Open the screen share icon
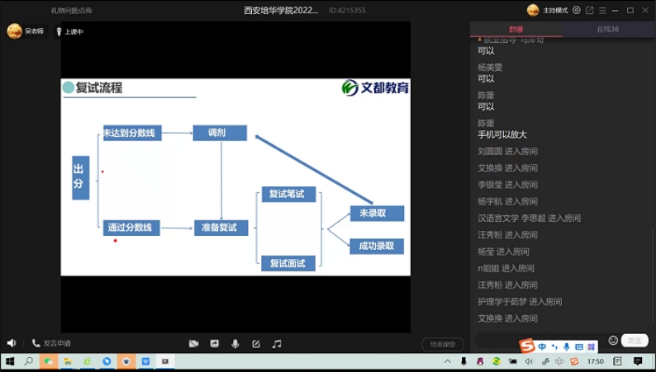656x372 pixels. pyautogui.click(x=215, y=343)
